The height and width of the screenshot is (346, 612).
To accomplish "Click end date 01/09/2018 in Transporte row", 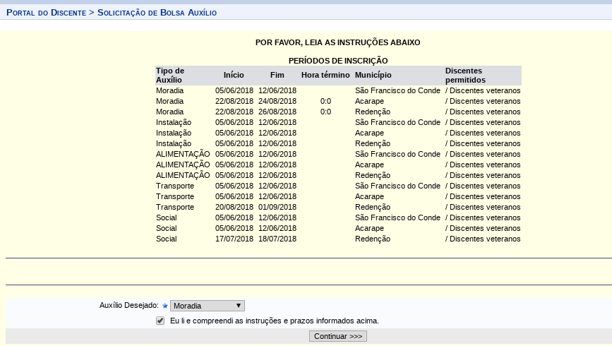I will (x=277, y=207).
